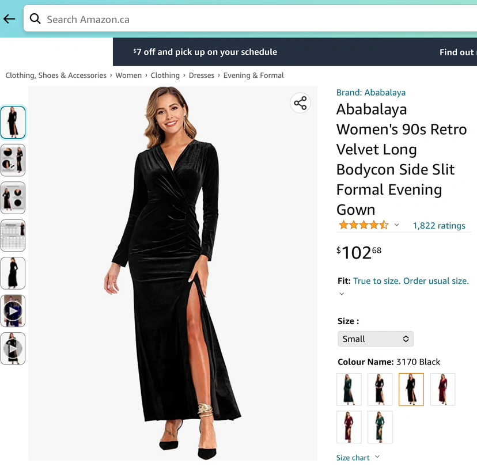Expand the Size chart section

tap(358, 458)
